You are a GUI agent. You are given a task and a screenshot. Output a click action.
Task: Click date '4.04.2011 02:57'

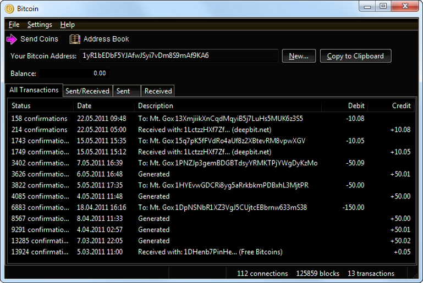pyautogui.click(x=100, y=230)
